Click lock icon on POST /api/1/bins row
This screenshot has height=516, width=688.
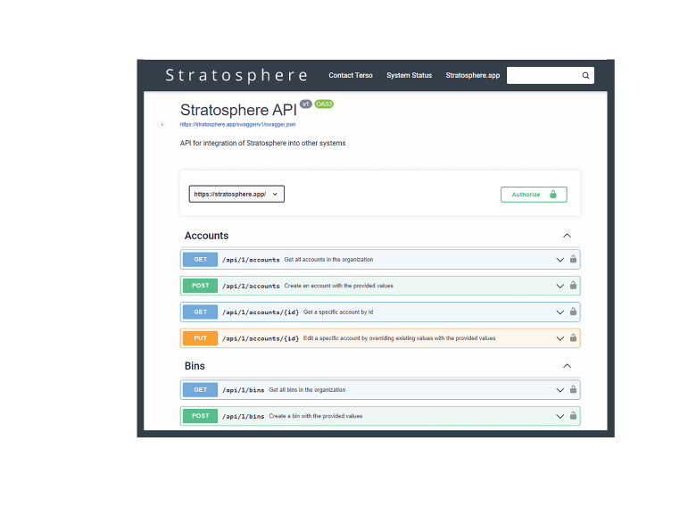(573, 416)
